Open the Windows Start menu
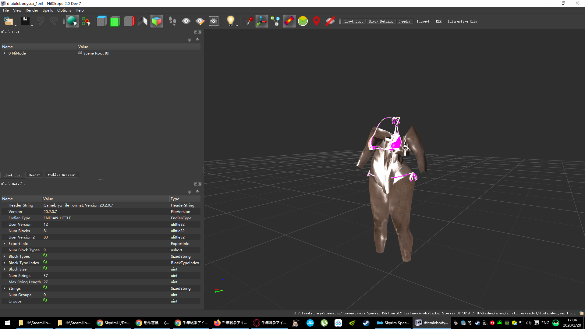 pos(7,323)
